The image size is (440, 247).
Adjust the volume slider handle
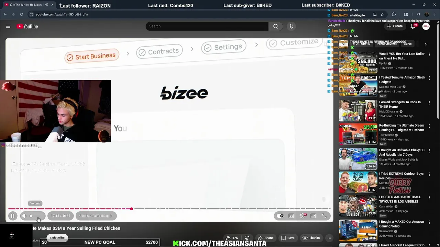[x=31, y=216]
